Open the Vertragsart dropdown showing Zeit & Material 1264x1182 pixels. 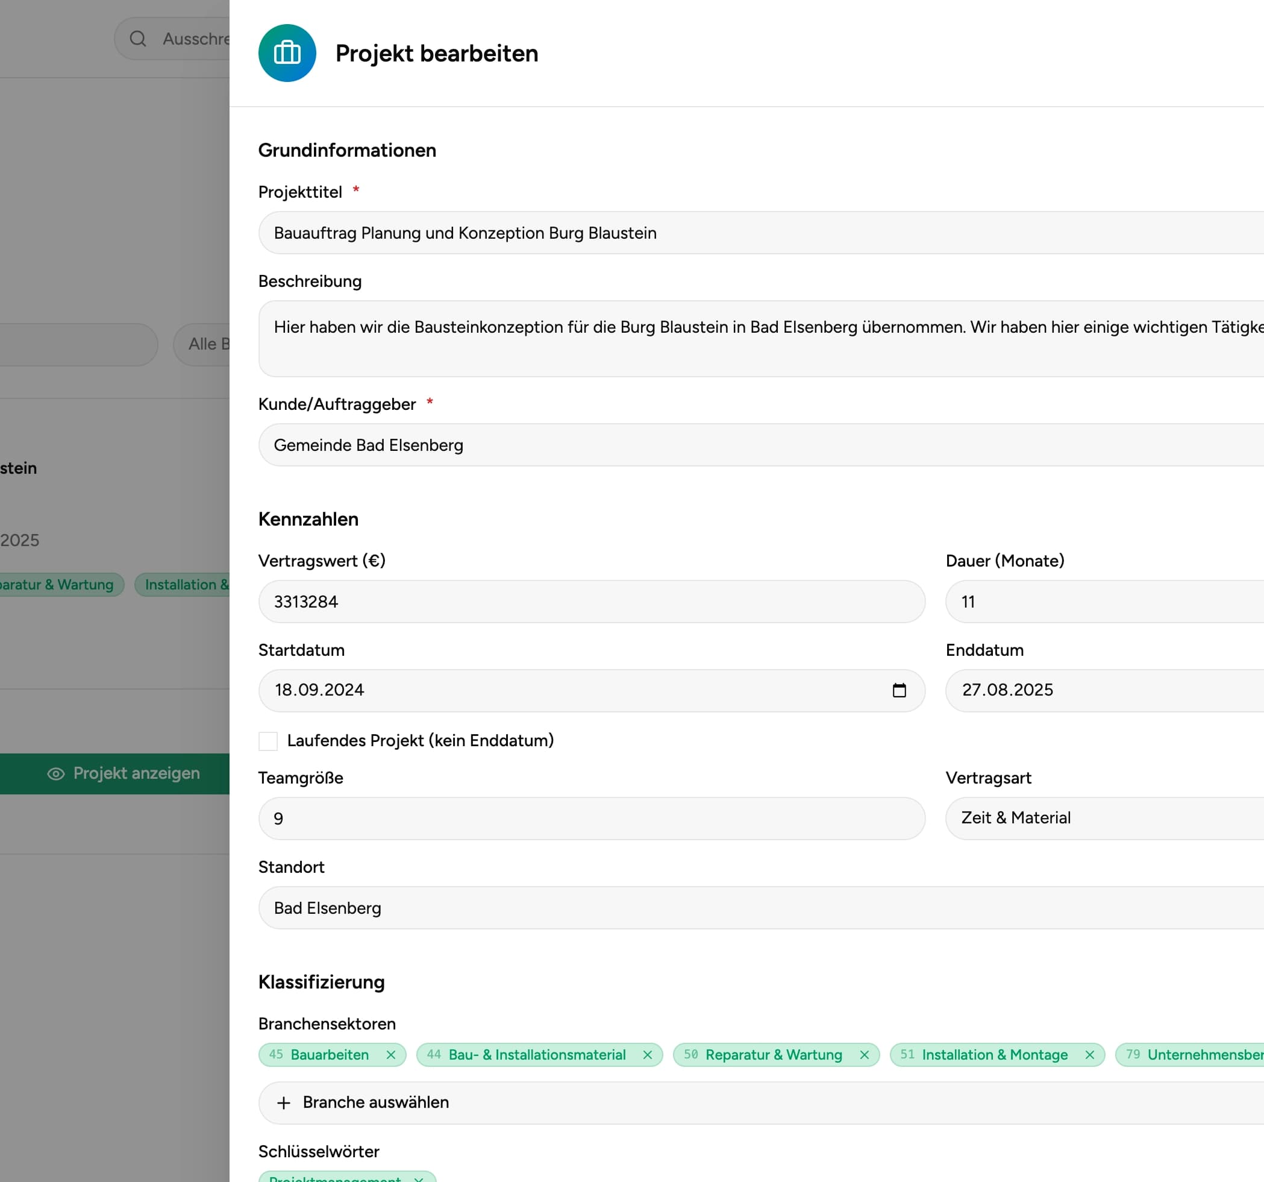[x=1104, y=818]
